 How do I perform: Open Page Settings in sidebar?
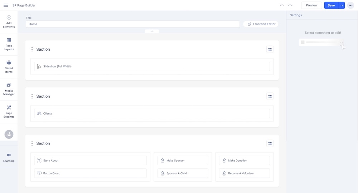9,111
